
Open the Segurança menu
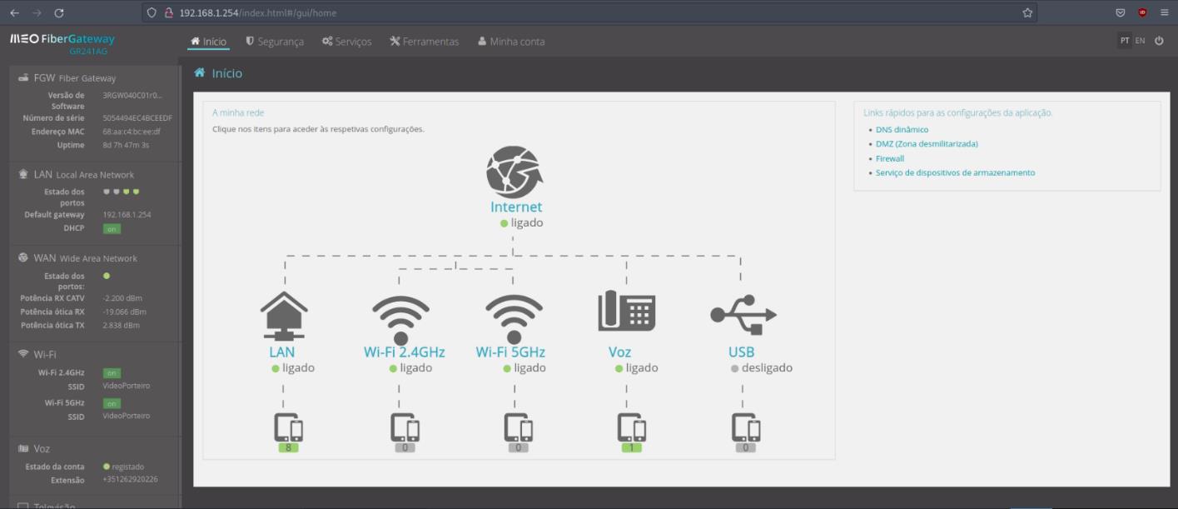click(275, 42)
